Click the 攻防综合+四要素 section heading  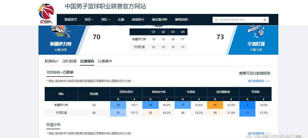60,72
